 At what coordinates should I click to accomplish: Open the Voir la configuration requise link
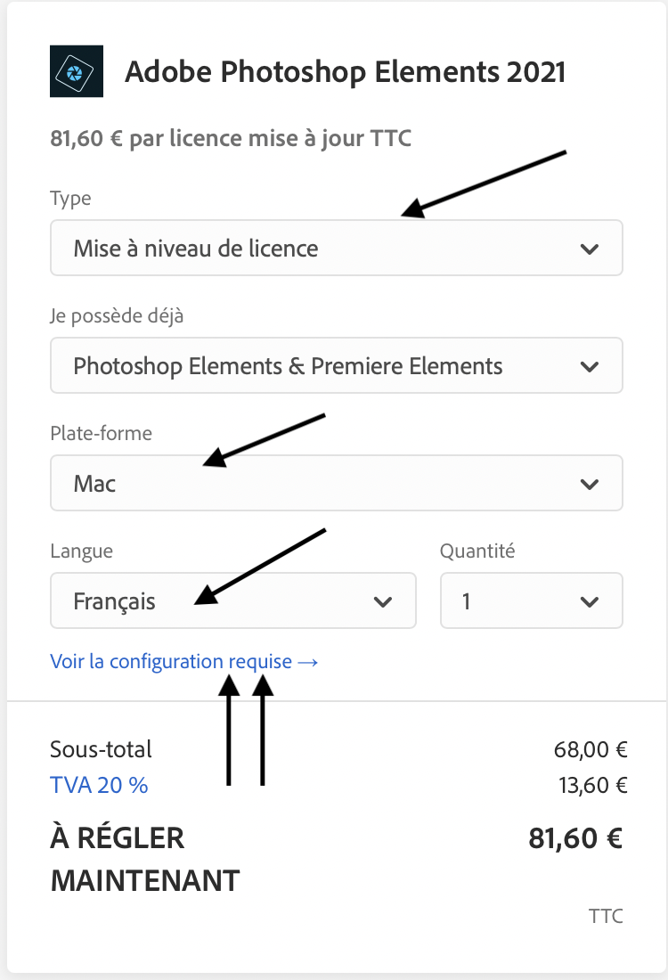183,662
